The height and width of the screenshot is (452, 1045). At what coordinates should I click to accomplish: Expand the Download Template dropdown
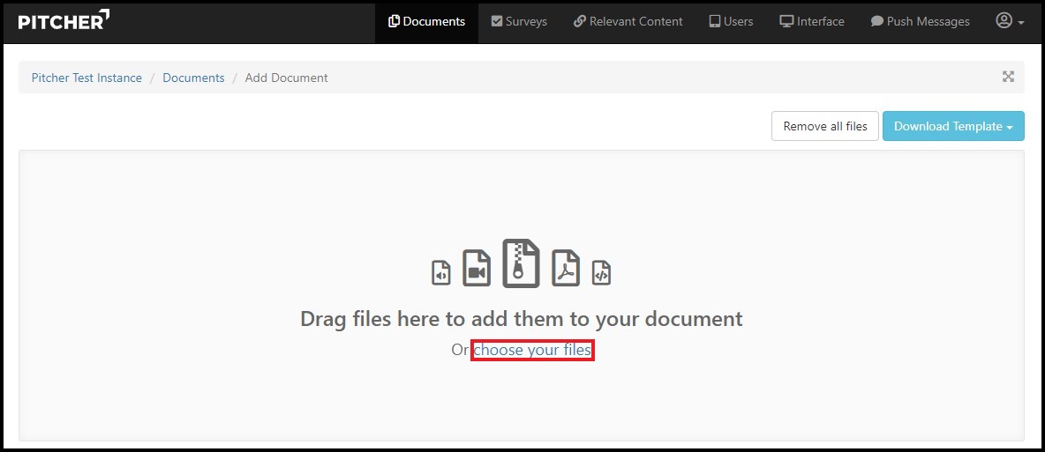pyautogui.click(x=953, y=126)
